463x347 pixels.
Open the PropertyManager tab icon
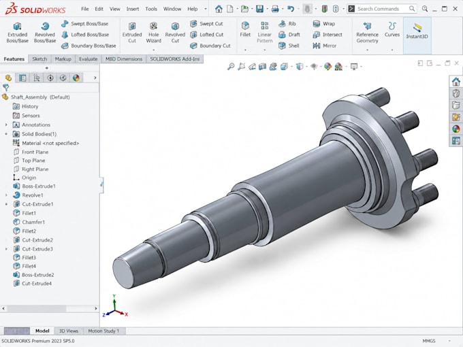(22, 78)
